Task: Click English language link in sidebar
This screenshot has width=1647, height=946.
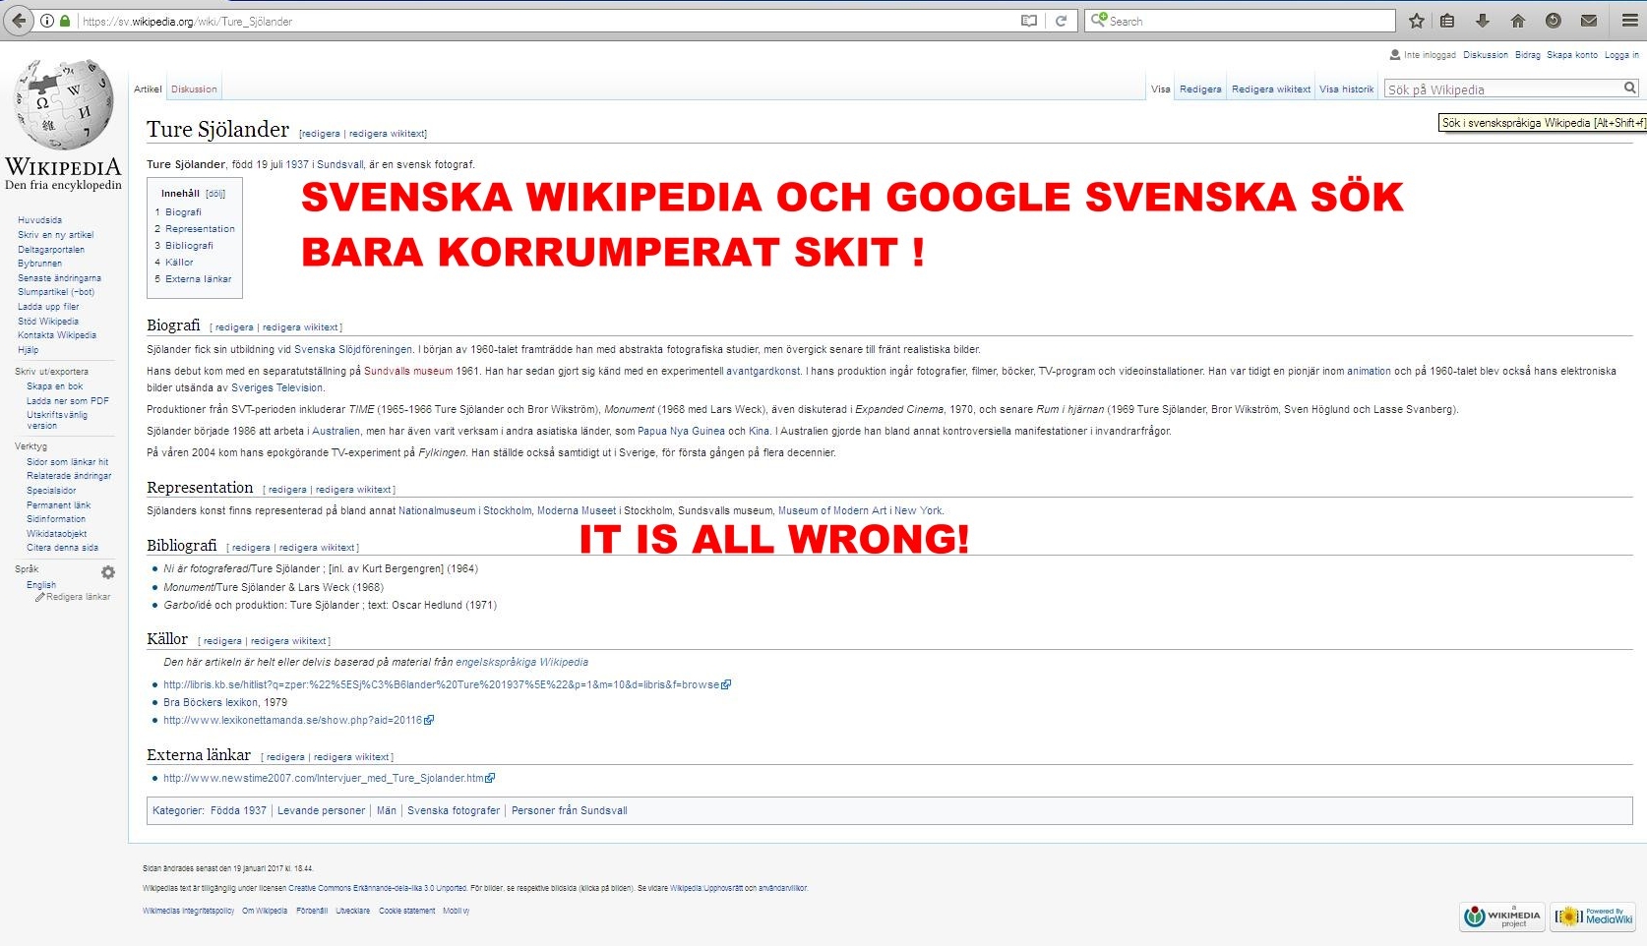Action: (41, 585)
